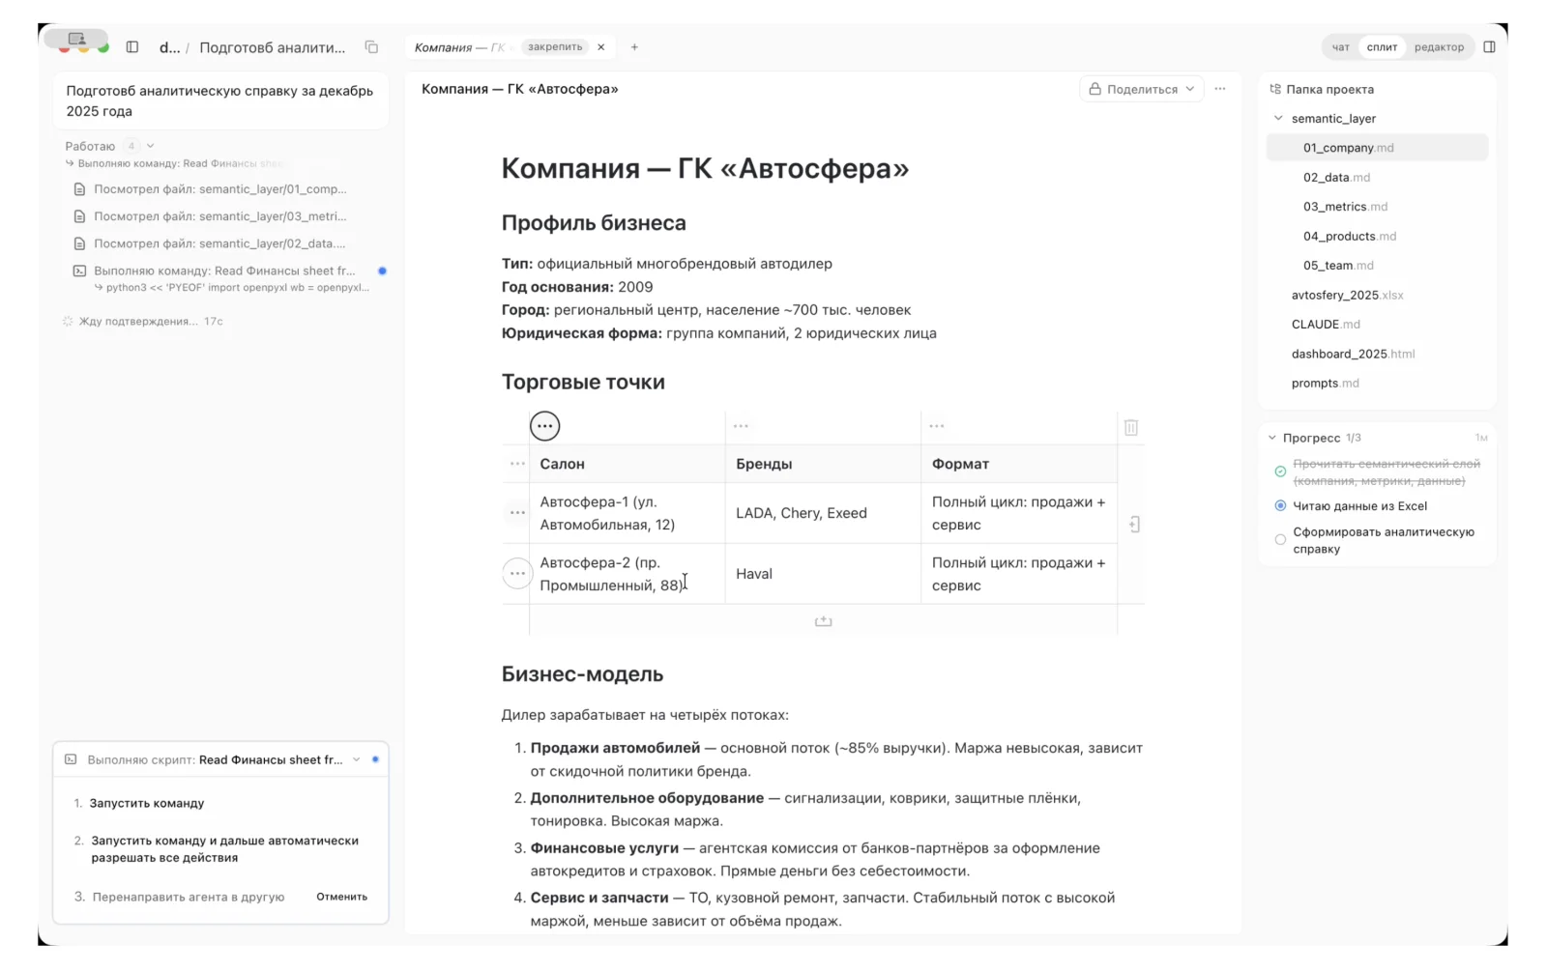The image size is (1547, 971).
Task: Open Формат column options dots
Action: point(937,426)
